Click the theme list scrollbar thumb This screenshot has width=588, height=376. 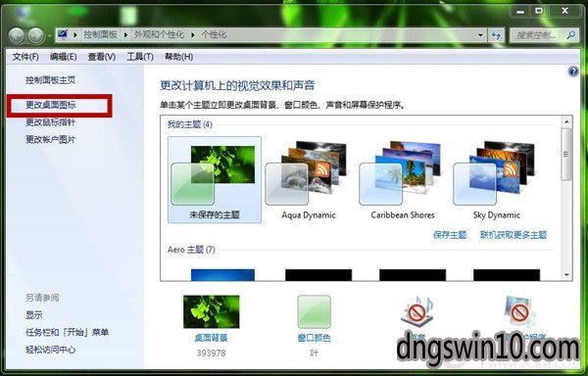click(x=566, y=155)
